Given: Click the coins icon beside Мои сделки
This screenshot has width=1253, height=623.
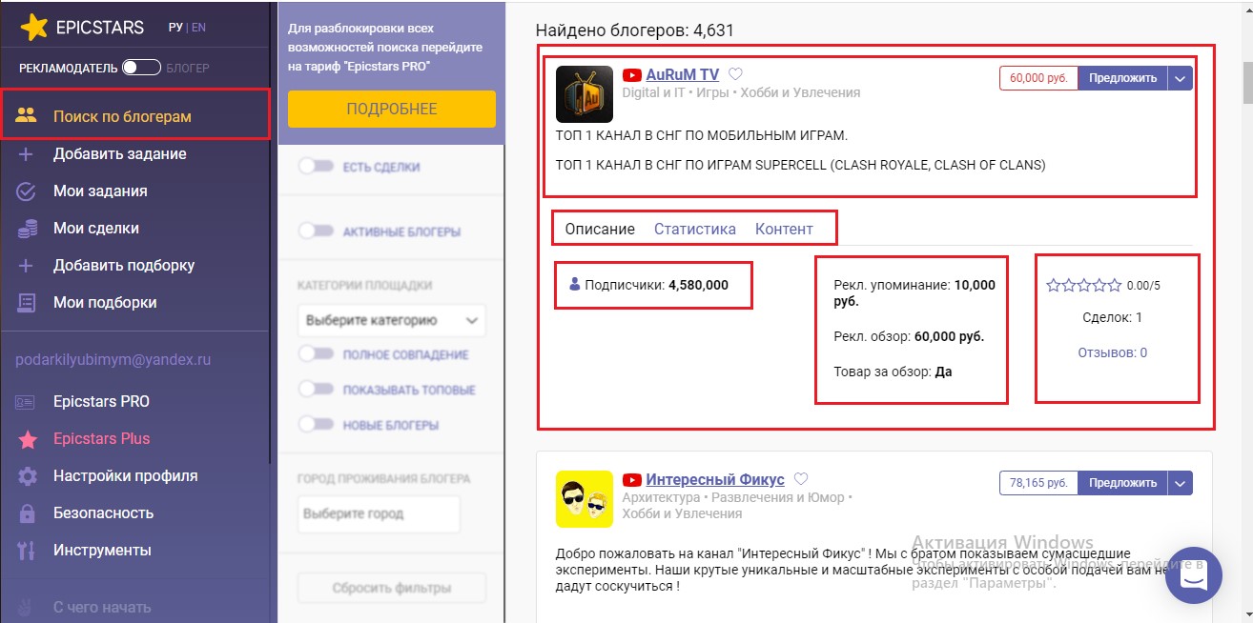Looking at the screenshot, I should pyautogui.click(x=27, y=228).
